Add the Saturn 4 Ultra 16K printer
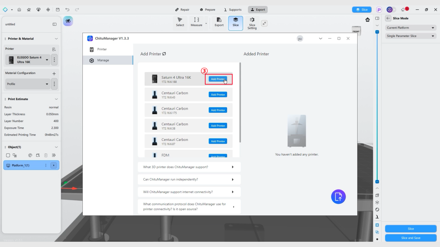Screen dimensions: 440x247 218,79
